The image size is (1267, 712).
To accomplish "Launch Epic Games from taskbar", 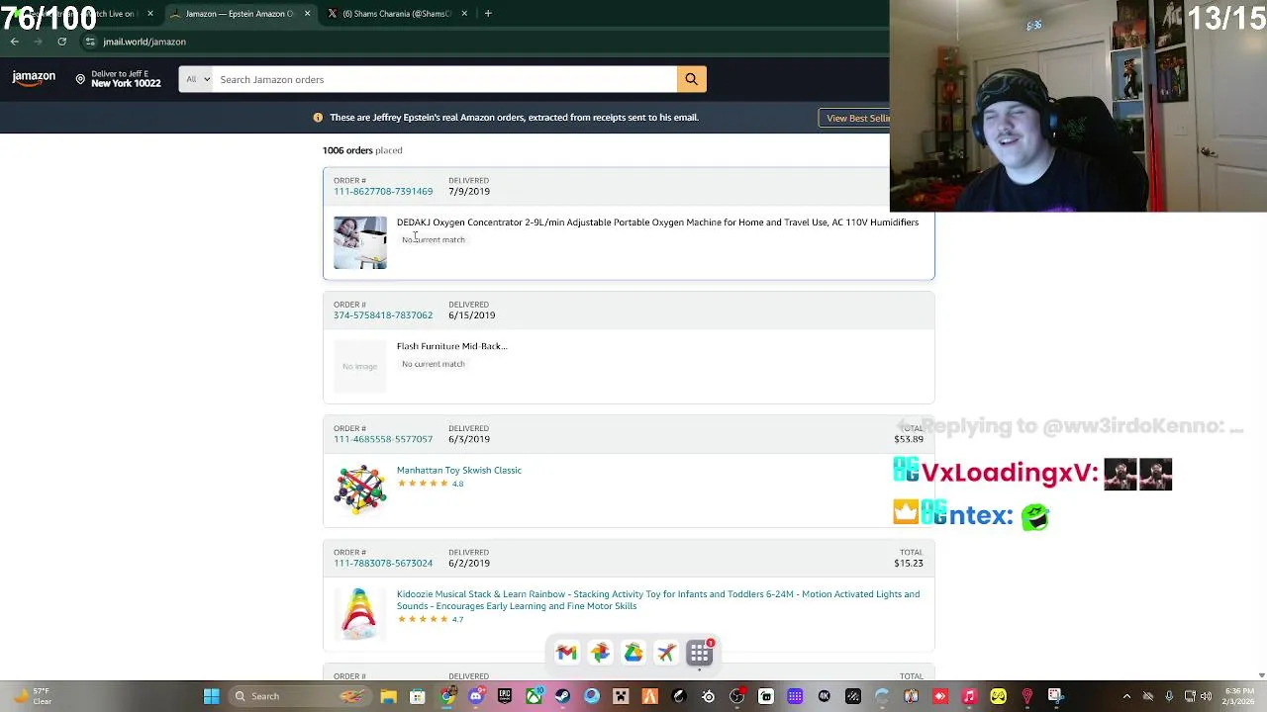I will pos(505,696).
